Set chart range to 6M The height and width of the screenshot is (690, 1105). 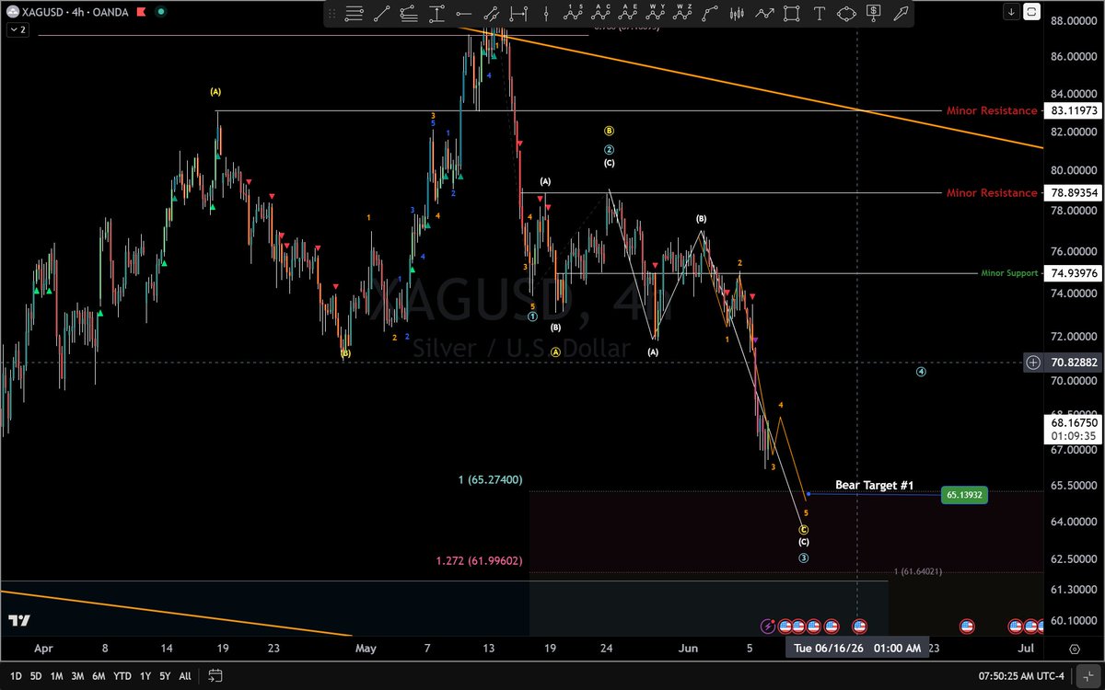(x=99, y=675)
